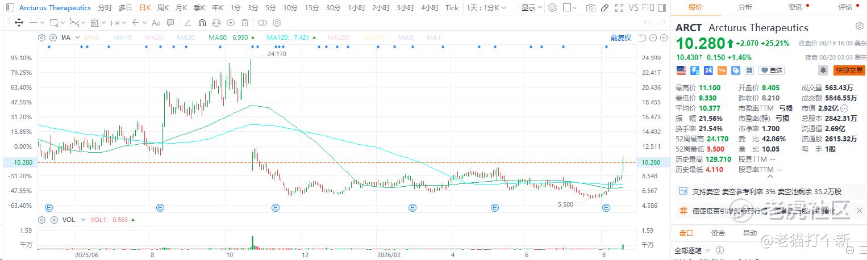
Task: Select the arrow annotation tool
Action: [x=135, y=23]
